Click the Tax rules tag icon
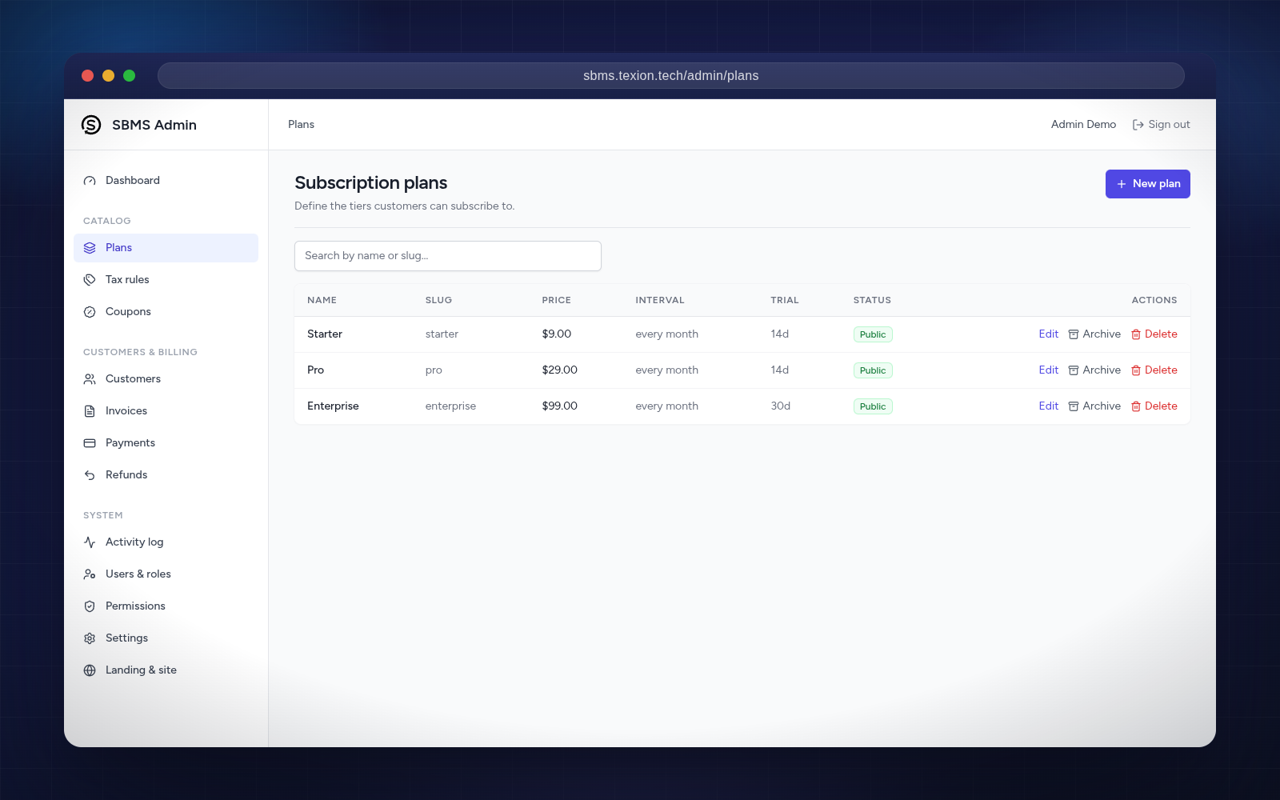Image resolution: width=1280 pixels, height=800 pixels. 90,280
